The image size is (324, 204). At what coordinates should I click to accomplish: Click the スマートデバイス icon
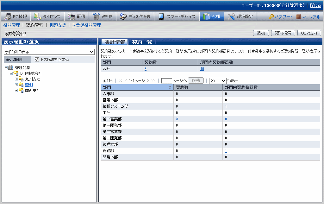[x=161, y=17]
